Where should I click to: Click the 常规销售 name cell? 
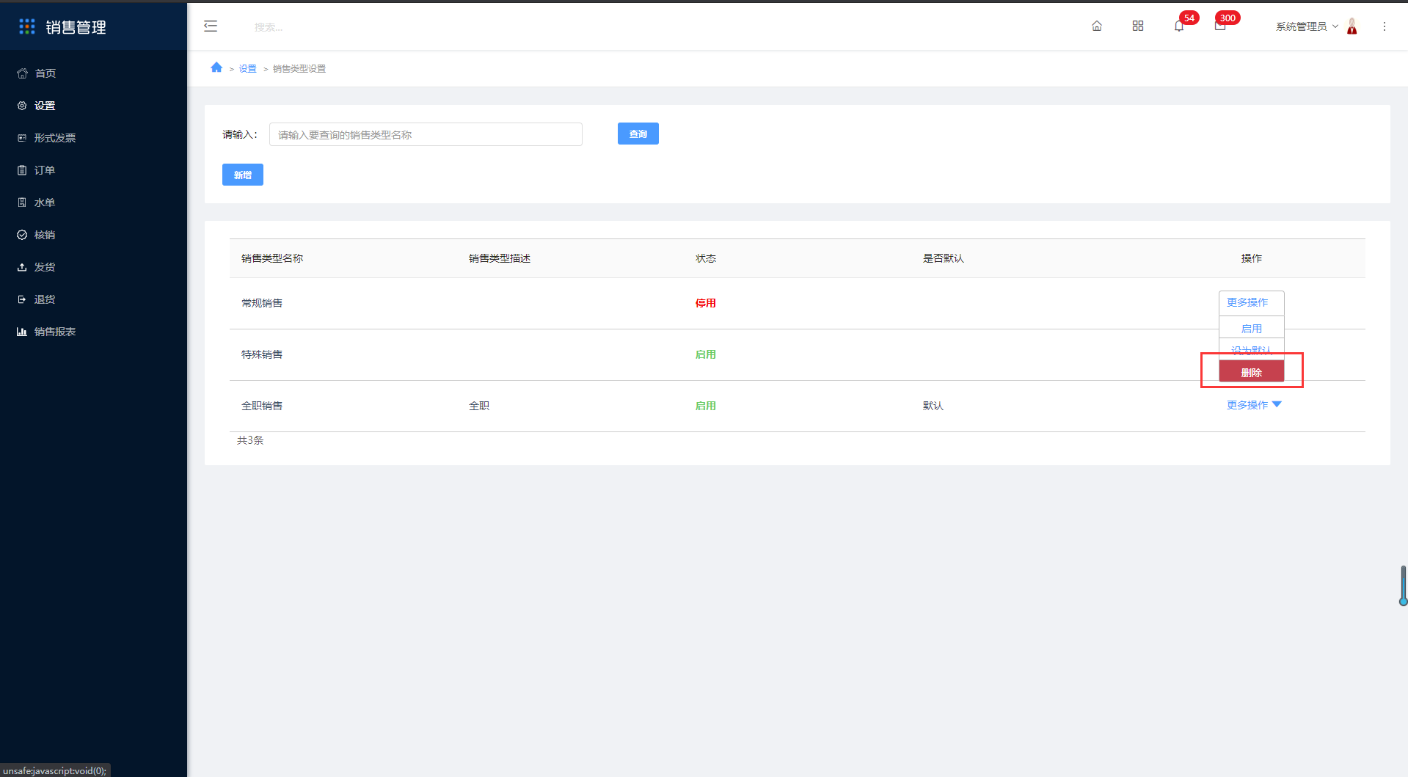click(262, 303)
